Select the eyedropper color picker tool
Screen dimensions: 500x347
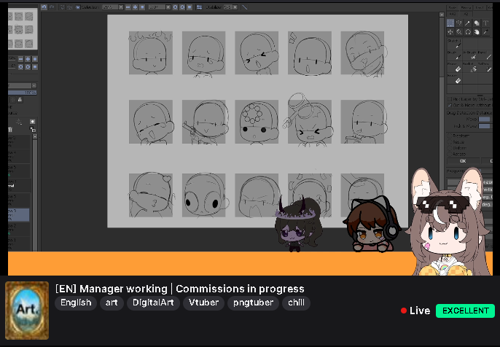tap(485, 31)
